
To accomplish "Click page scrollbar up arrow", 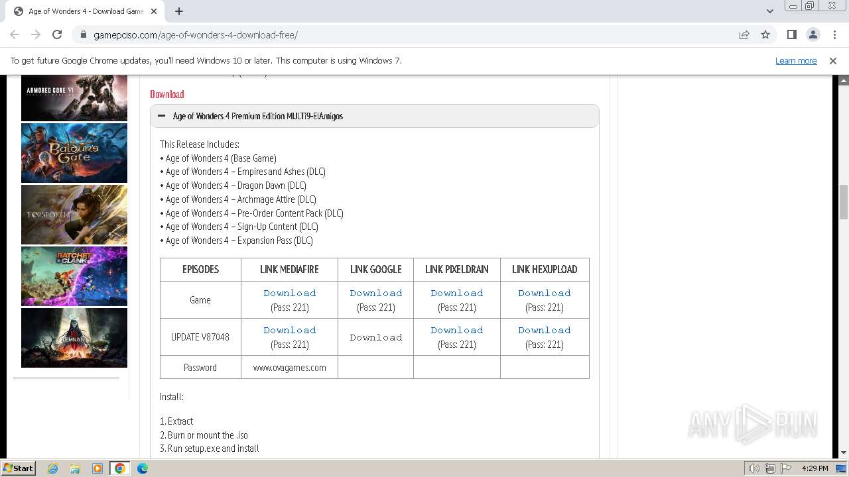I will [x=844, y=80].
